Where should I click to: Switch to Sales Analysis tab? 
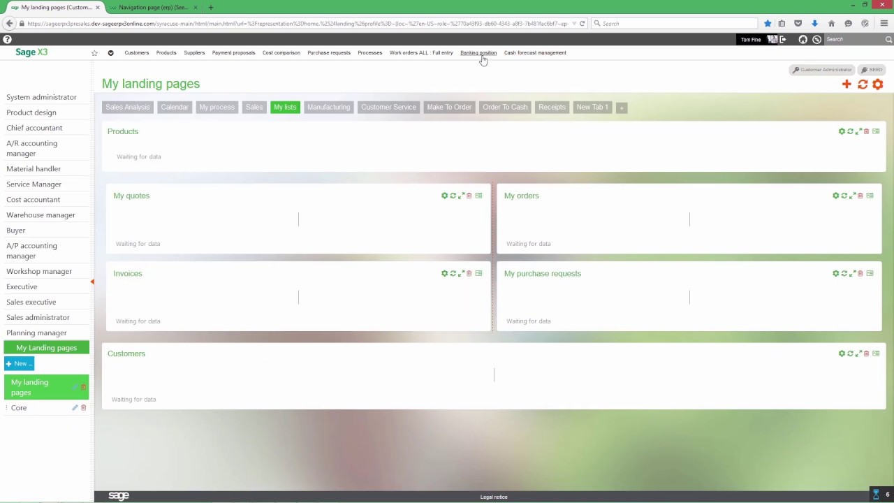pos(128,107)
